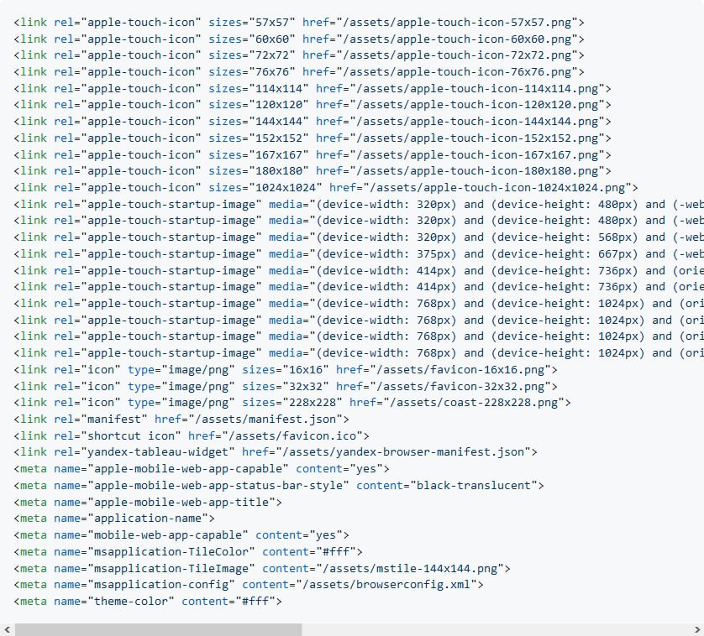704x636 pixels.
Task: Click the apple-touch-icon 144x144 link line
Action: 313,121
